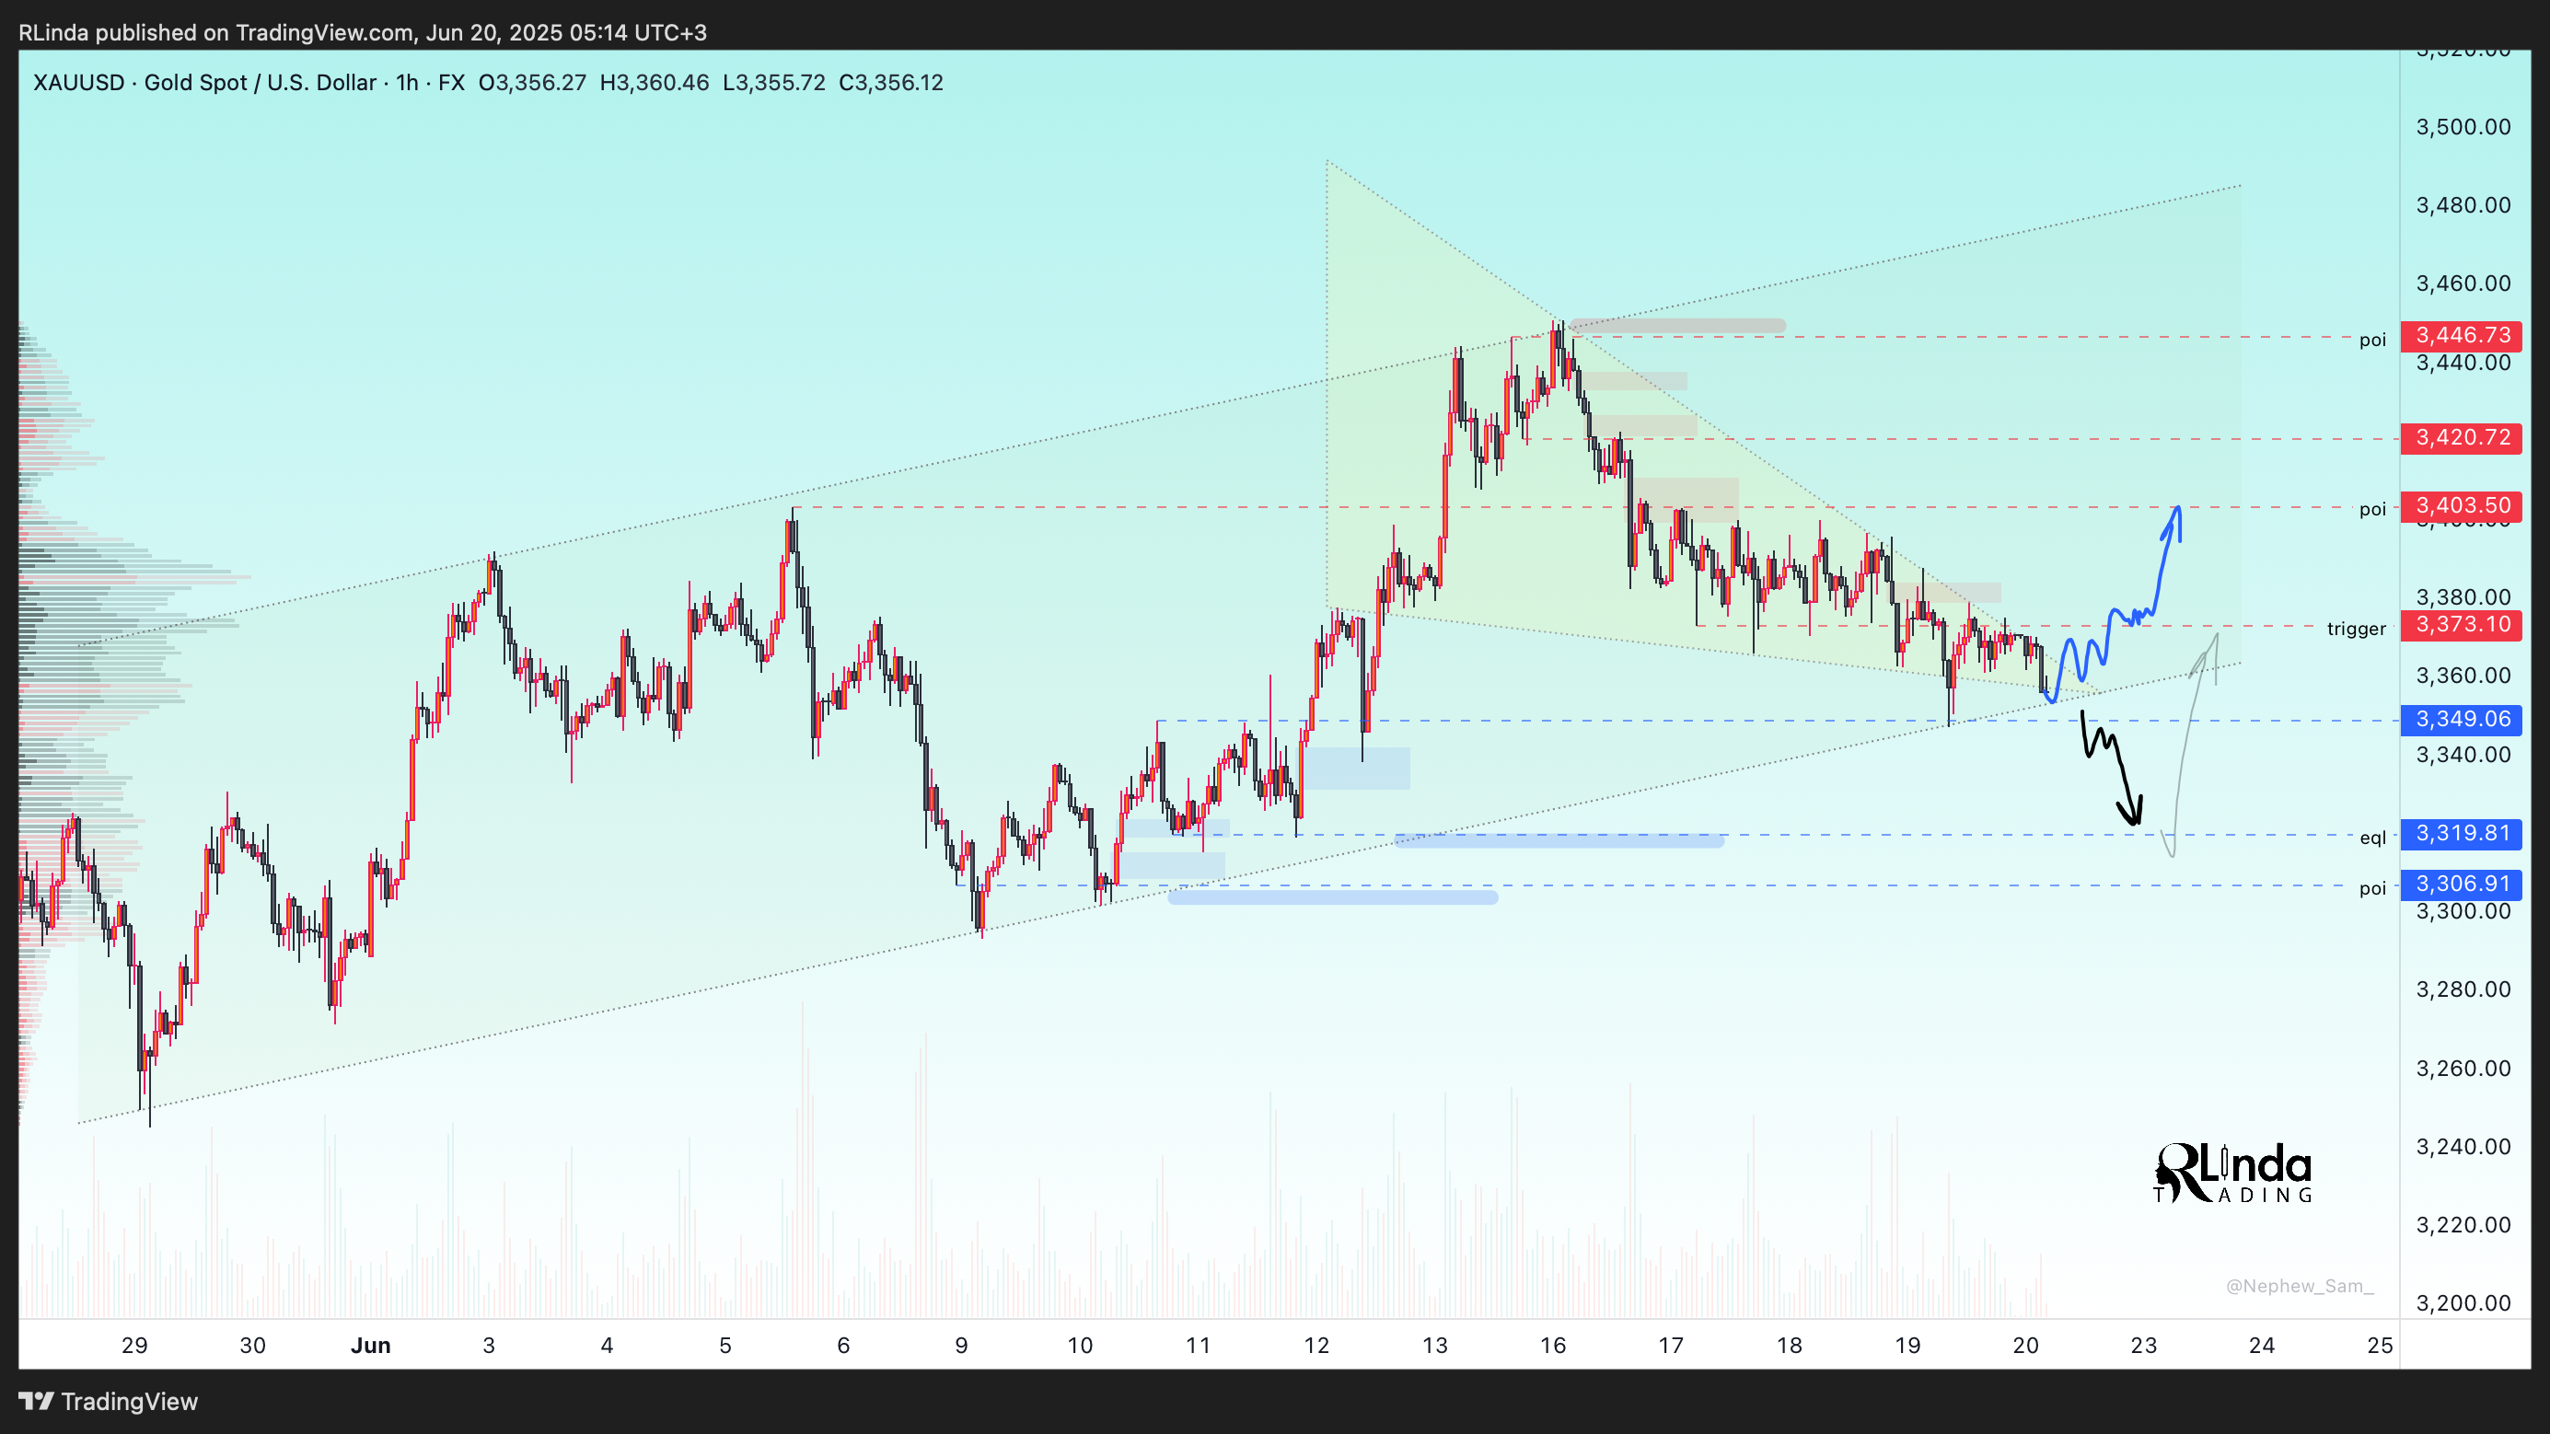2550x1434 pixels.
Task: Click date 20 on the time axis
Action: coord(2025,1345)
